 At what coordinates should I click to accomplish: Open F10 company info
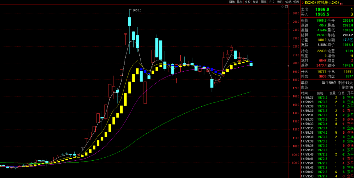[272, 2]
